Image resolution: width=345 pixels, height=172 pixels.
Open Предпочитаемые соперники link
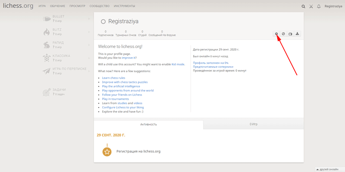[213, 67]
